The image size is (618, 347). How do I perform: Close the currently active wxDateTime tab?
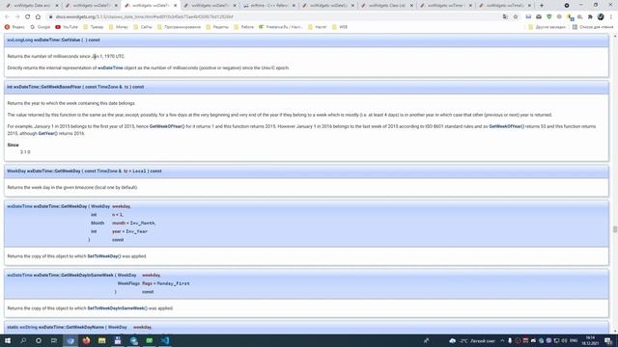tap(176, 6)
